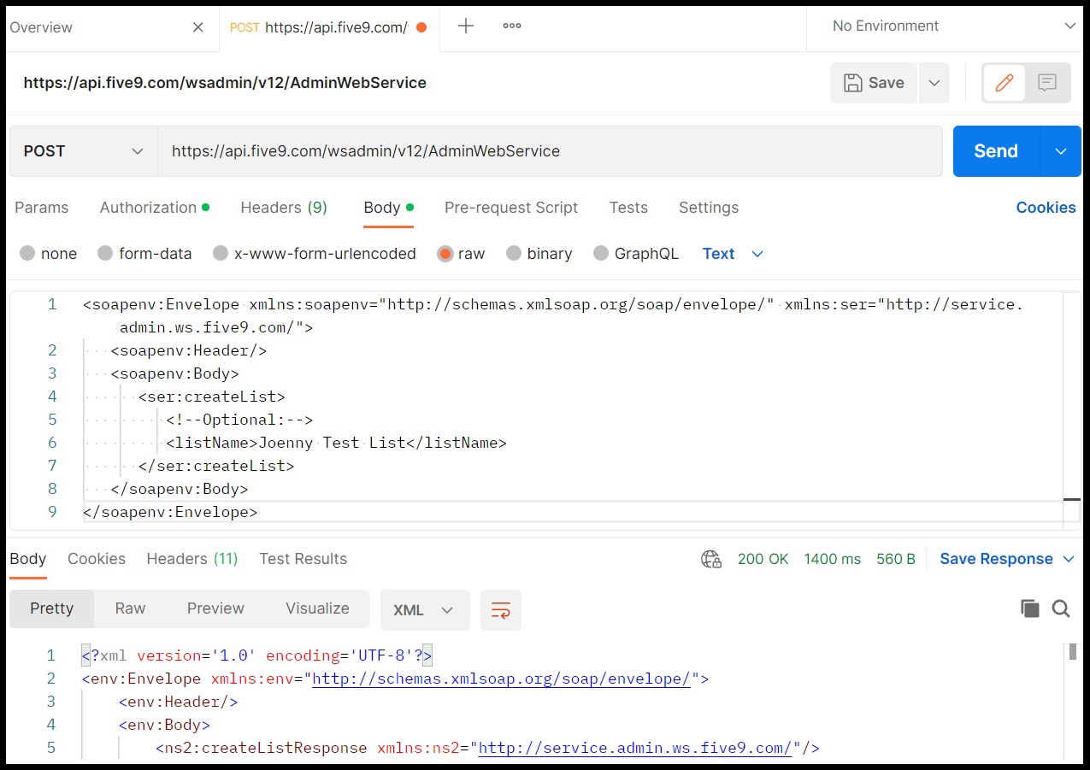1090x770 pixels.
Task: Expand the Send button options arrow
Action: tap(1061, 151)
